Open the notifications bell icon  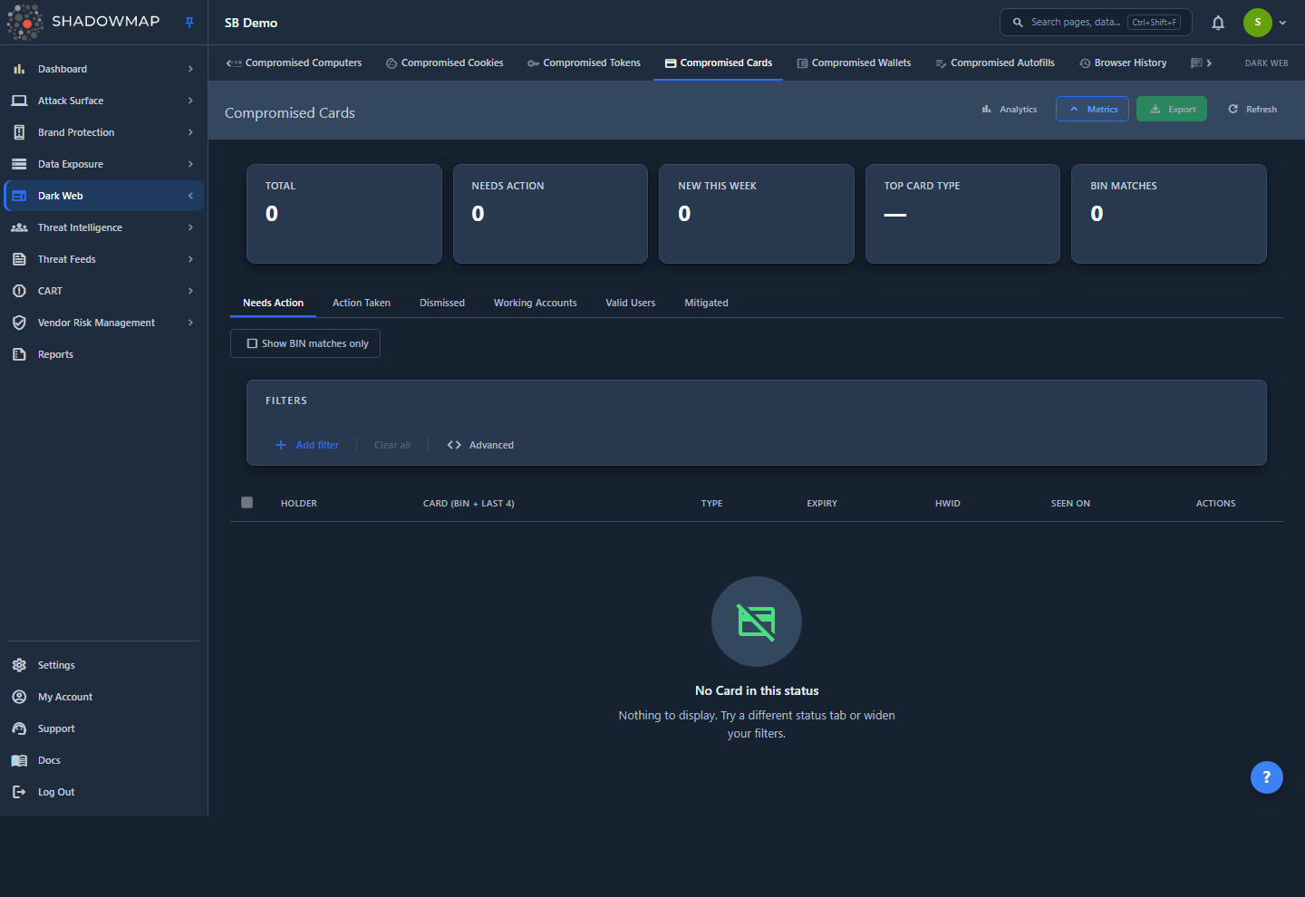coord(1218,23)
